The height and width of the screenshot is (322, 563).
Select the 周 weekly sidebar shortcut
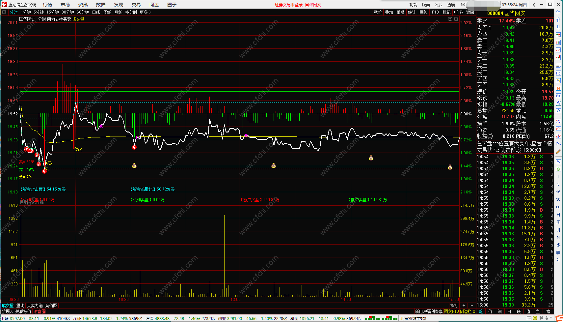pyautogui.click(x=558, y=222)
